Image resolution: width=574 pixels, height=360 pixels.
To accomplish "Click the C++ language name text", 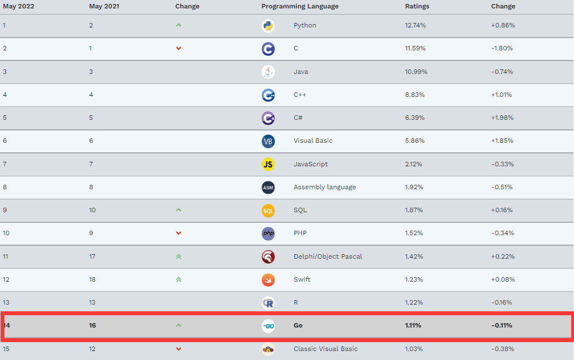I will pyautogui.click(x=300, y=95).
